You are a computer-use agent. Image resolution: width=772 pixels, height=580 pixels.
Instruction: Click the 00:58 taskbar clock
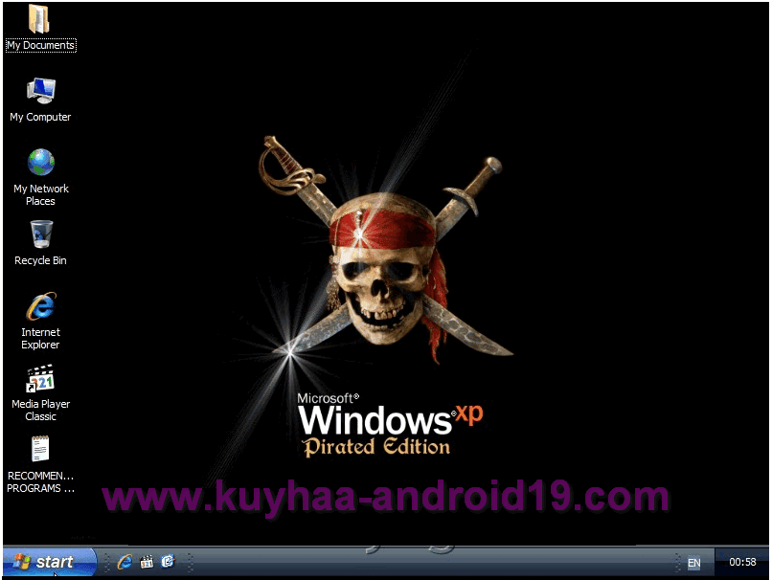click(x=742, y=562)
